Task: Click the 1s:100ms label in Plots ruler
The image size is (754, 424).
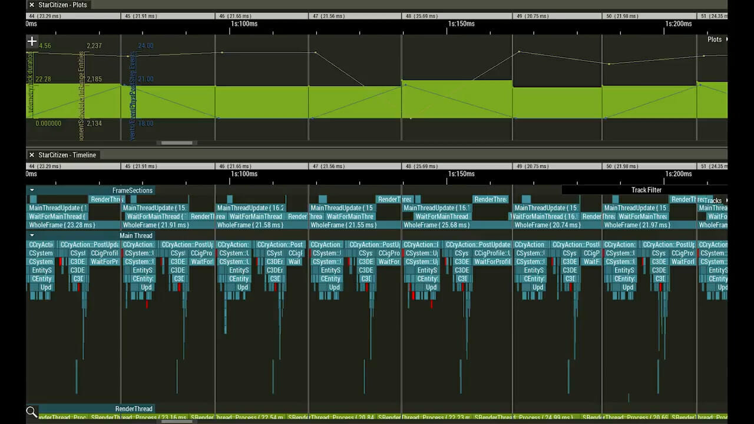Action: point(244,24)
